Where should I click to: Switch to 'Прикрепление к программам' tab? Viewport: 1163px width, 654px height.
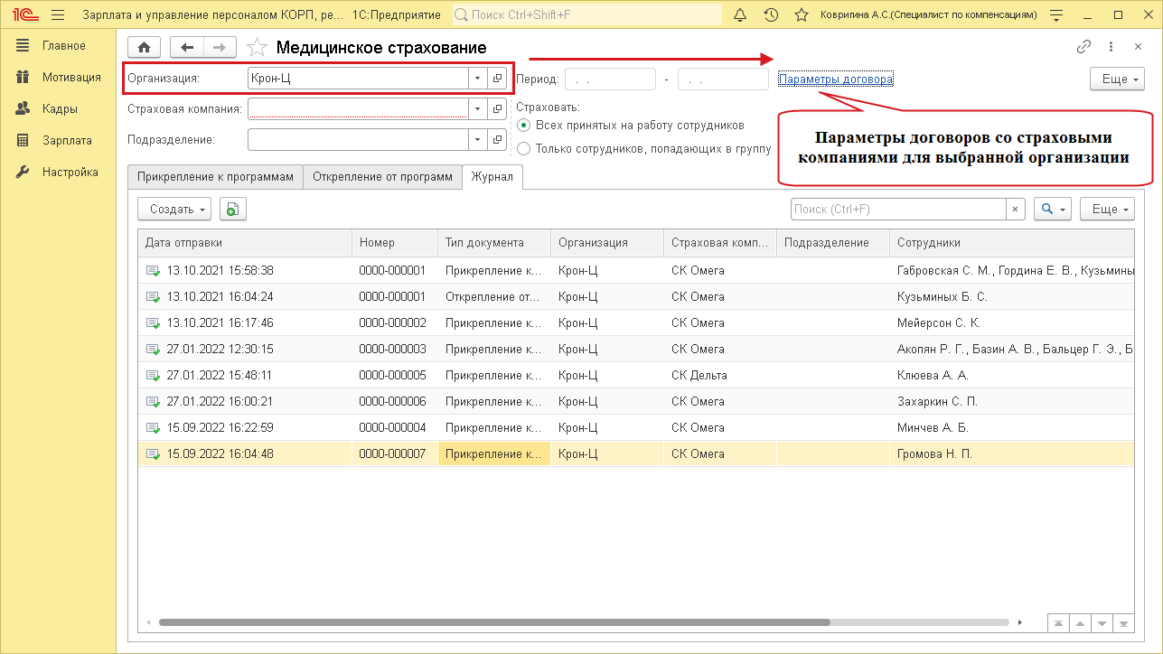coord(215,177)
